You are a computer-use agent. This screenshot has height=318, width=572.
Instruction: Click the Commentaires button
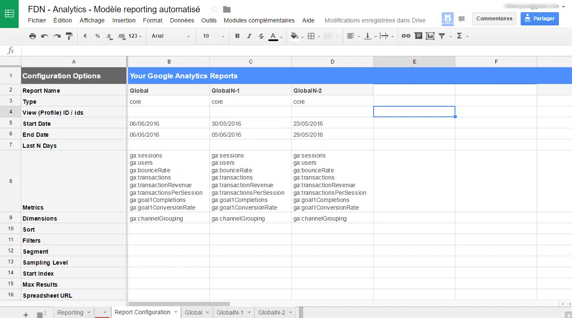point(494,19)
